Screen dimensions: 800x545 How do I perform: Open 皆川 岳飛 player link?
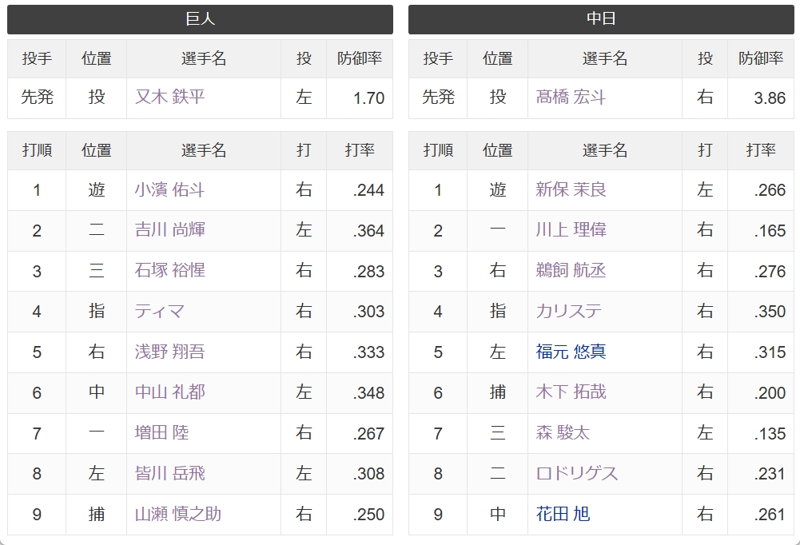[169, 473]
